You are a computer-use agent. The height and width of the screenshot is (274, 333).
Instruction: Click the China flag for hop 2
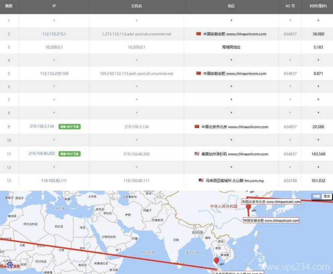click(x=199, y=34)
